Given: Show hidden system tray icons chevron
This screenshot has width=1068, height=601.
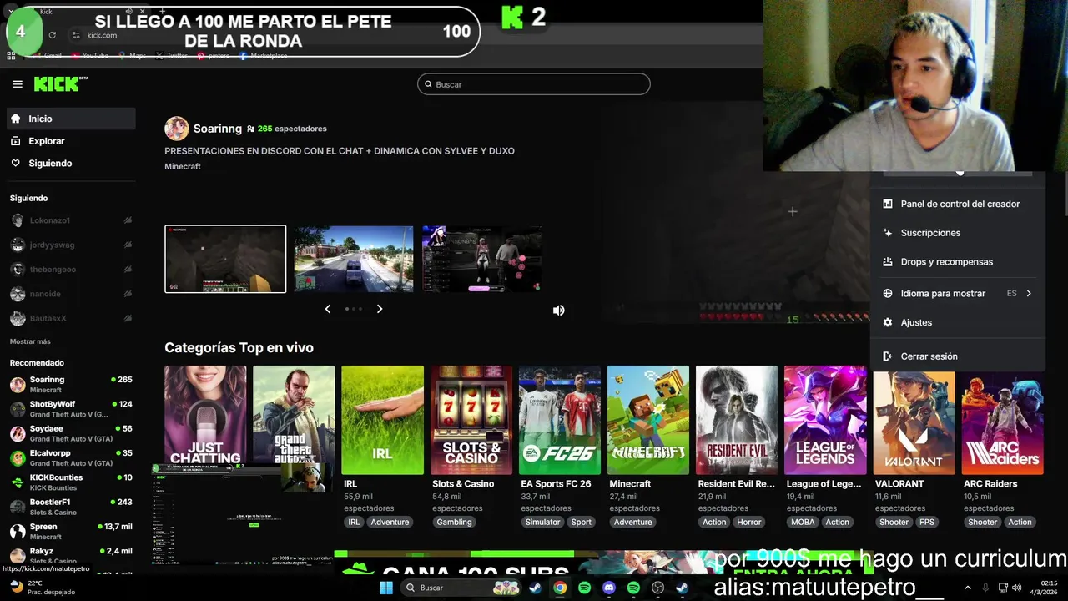Looking at the screenshot, I should (x=968, y=588).
